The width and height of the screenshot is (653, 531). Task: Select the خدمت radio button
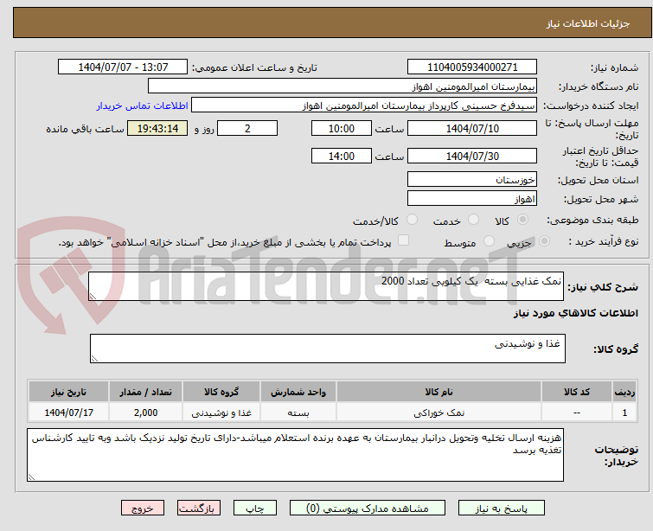tap(473, 220)
